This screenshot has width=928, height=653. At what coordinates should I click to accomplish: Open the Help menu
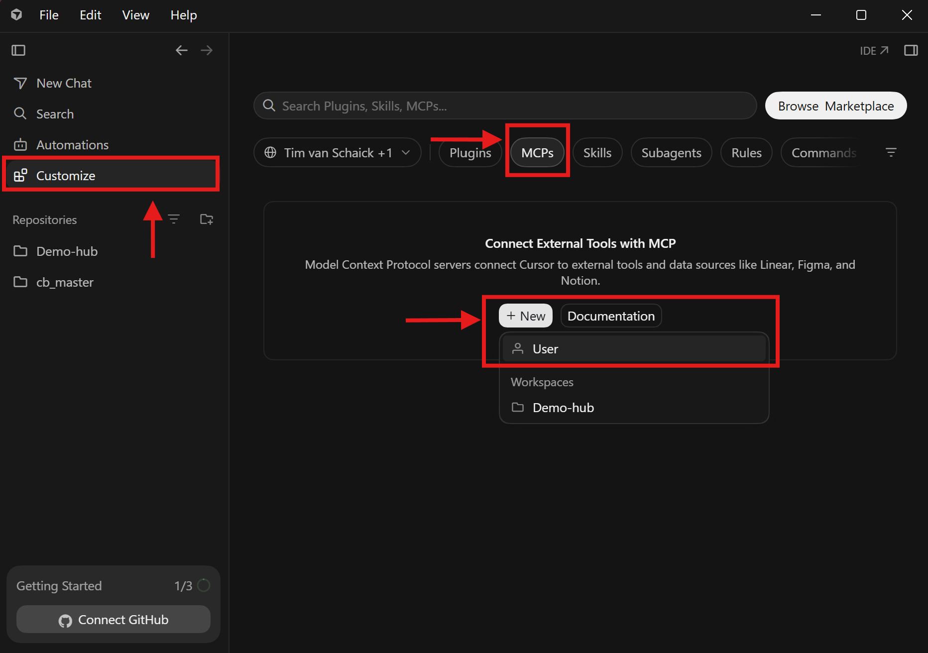pyautogui.click(x=184, y=15)
